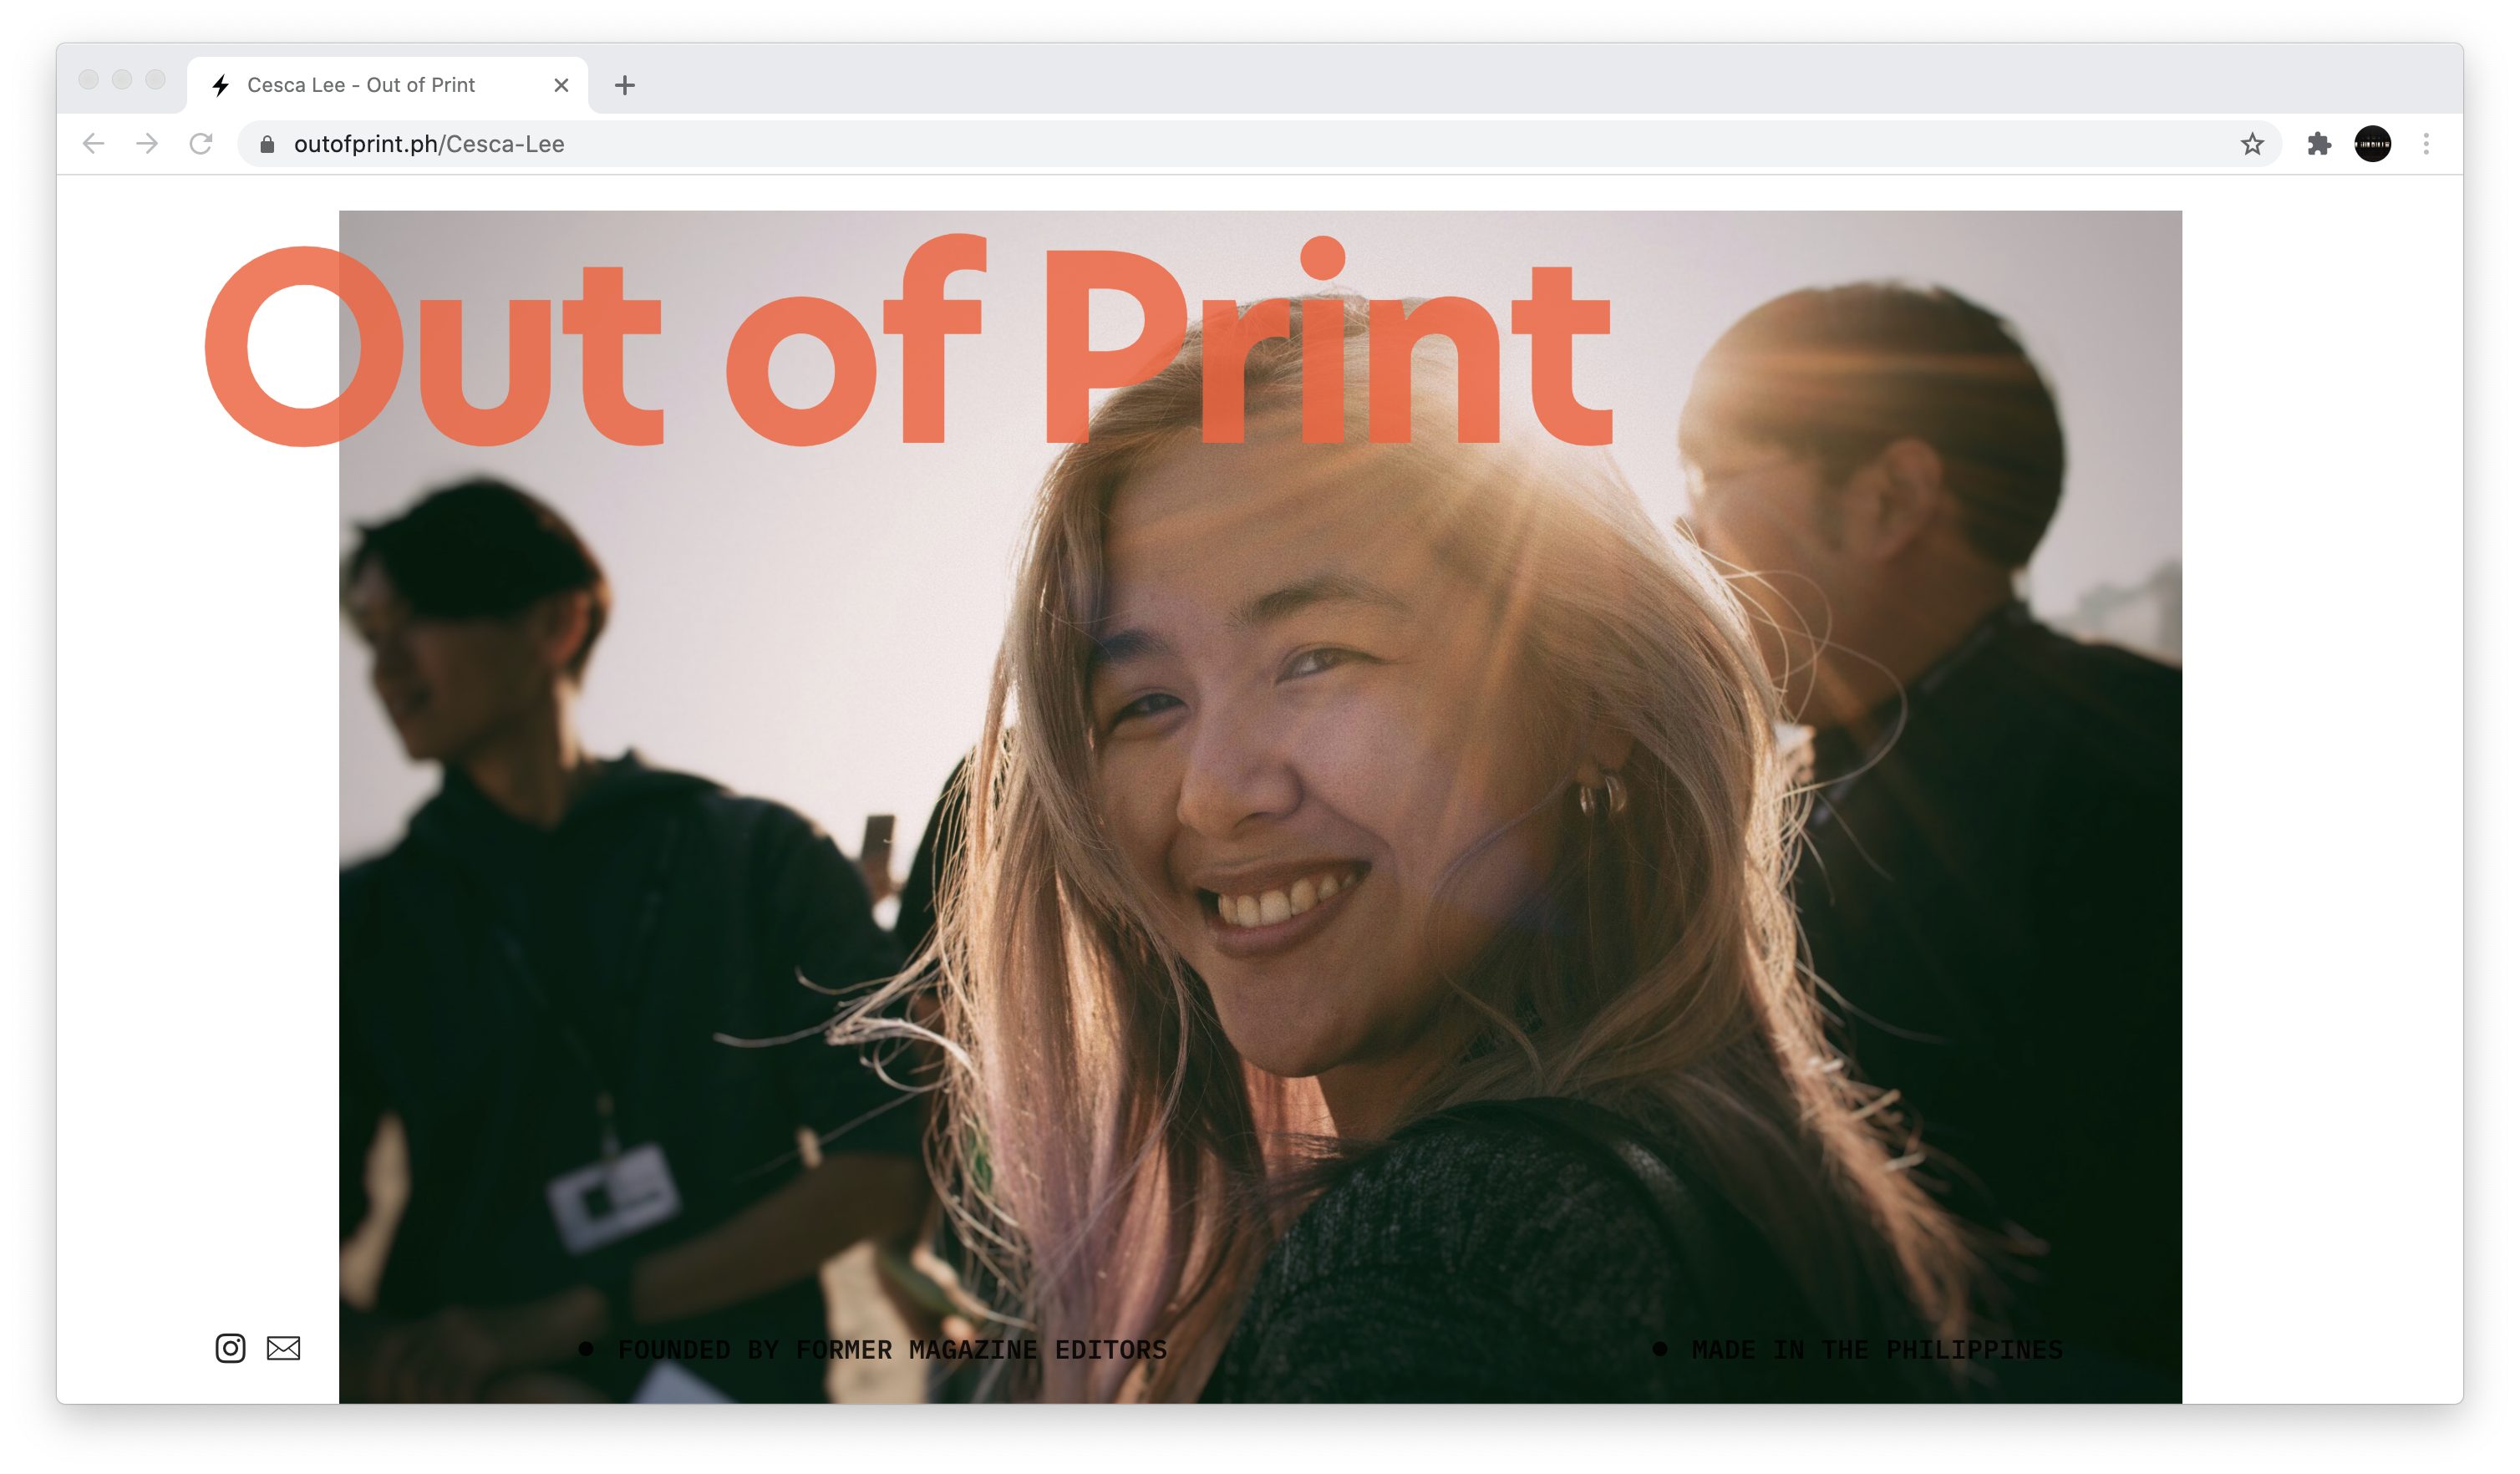Reload the Cesca Lee page

[201, 144]
